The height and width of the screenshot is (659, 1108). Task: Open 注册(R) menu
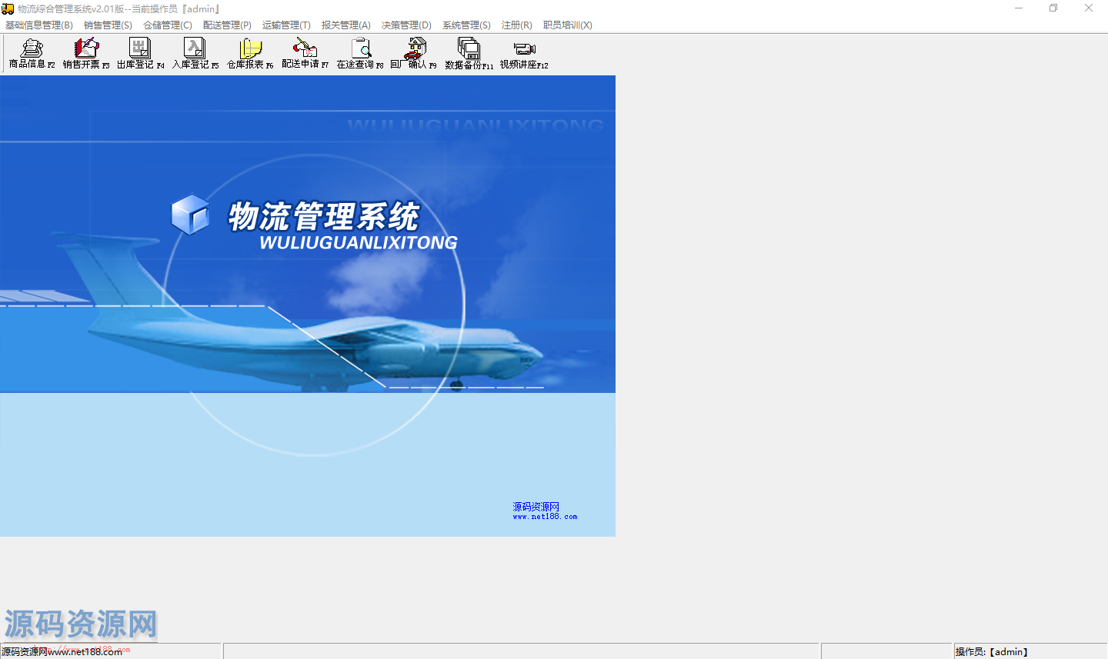point(516,25)
